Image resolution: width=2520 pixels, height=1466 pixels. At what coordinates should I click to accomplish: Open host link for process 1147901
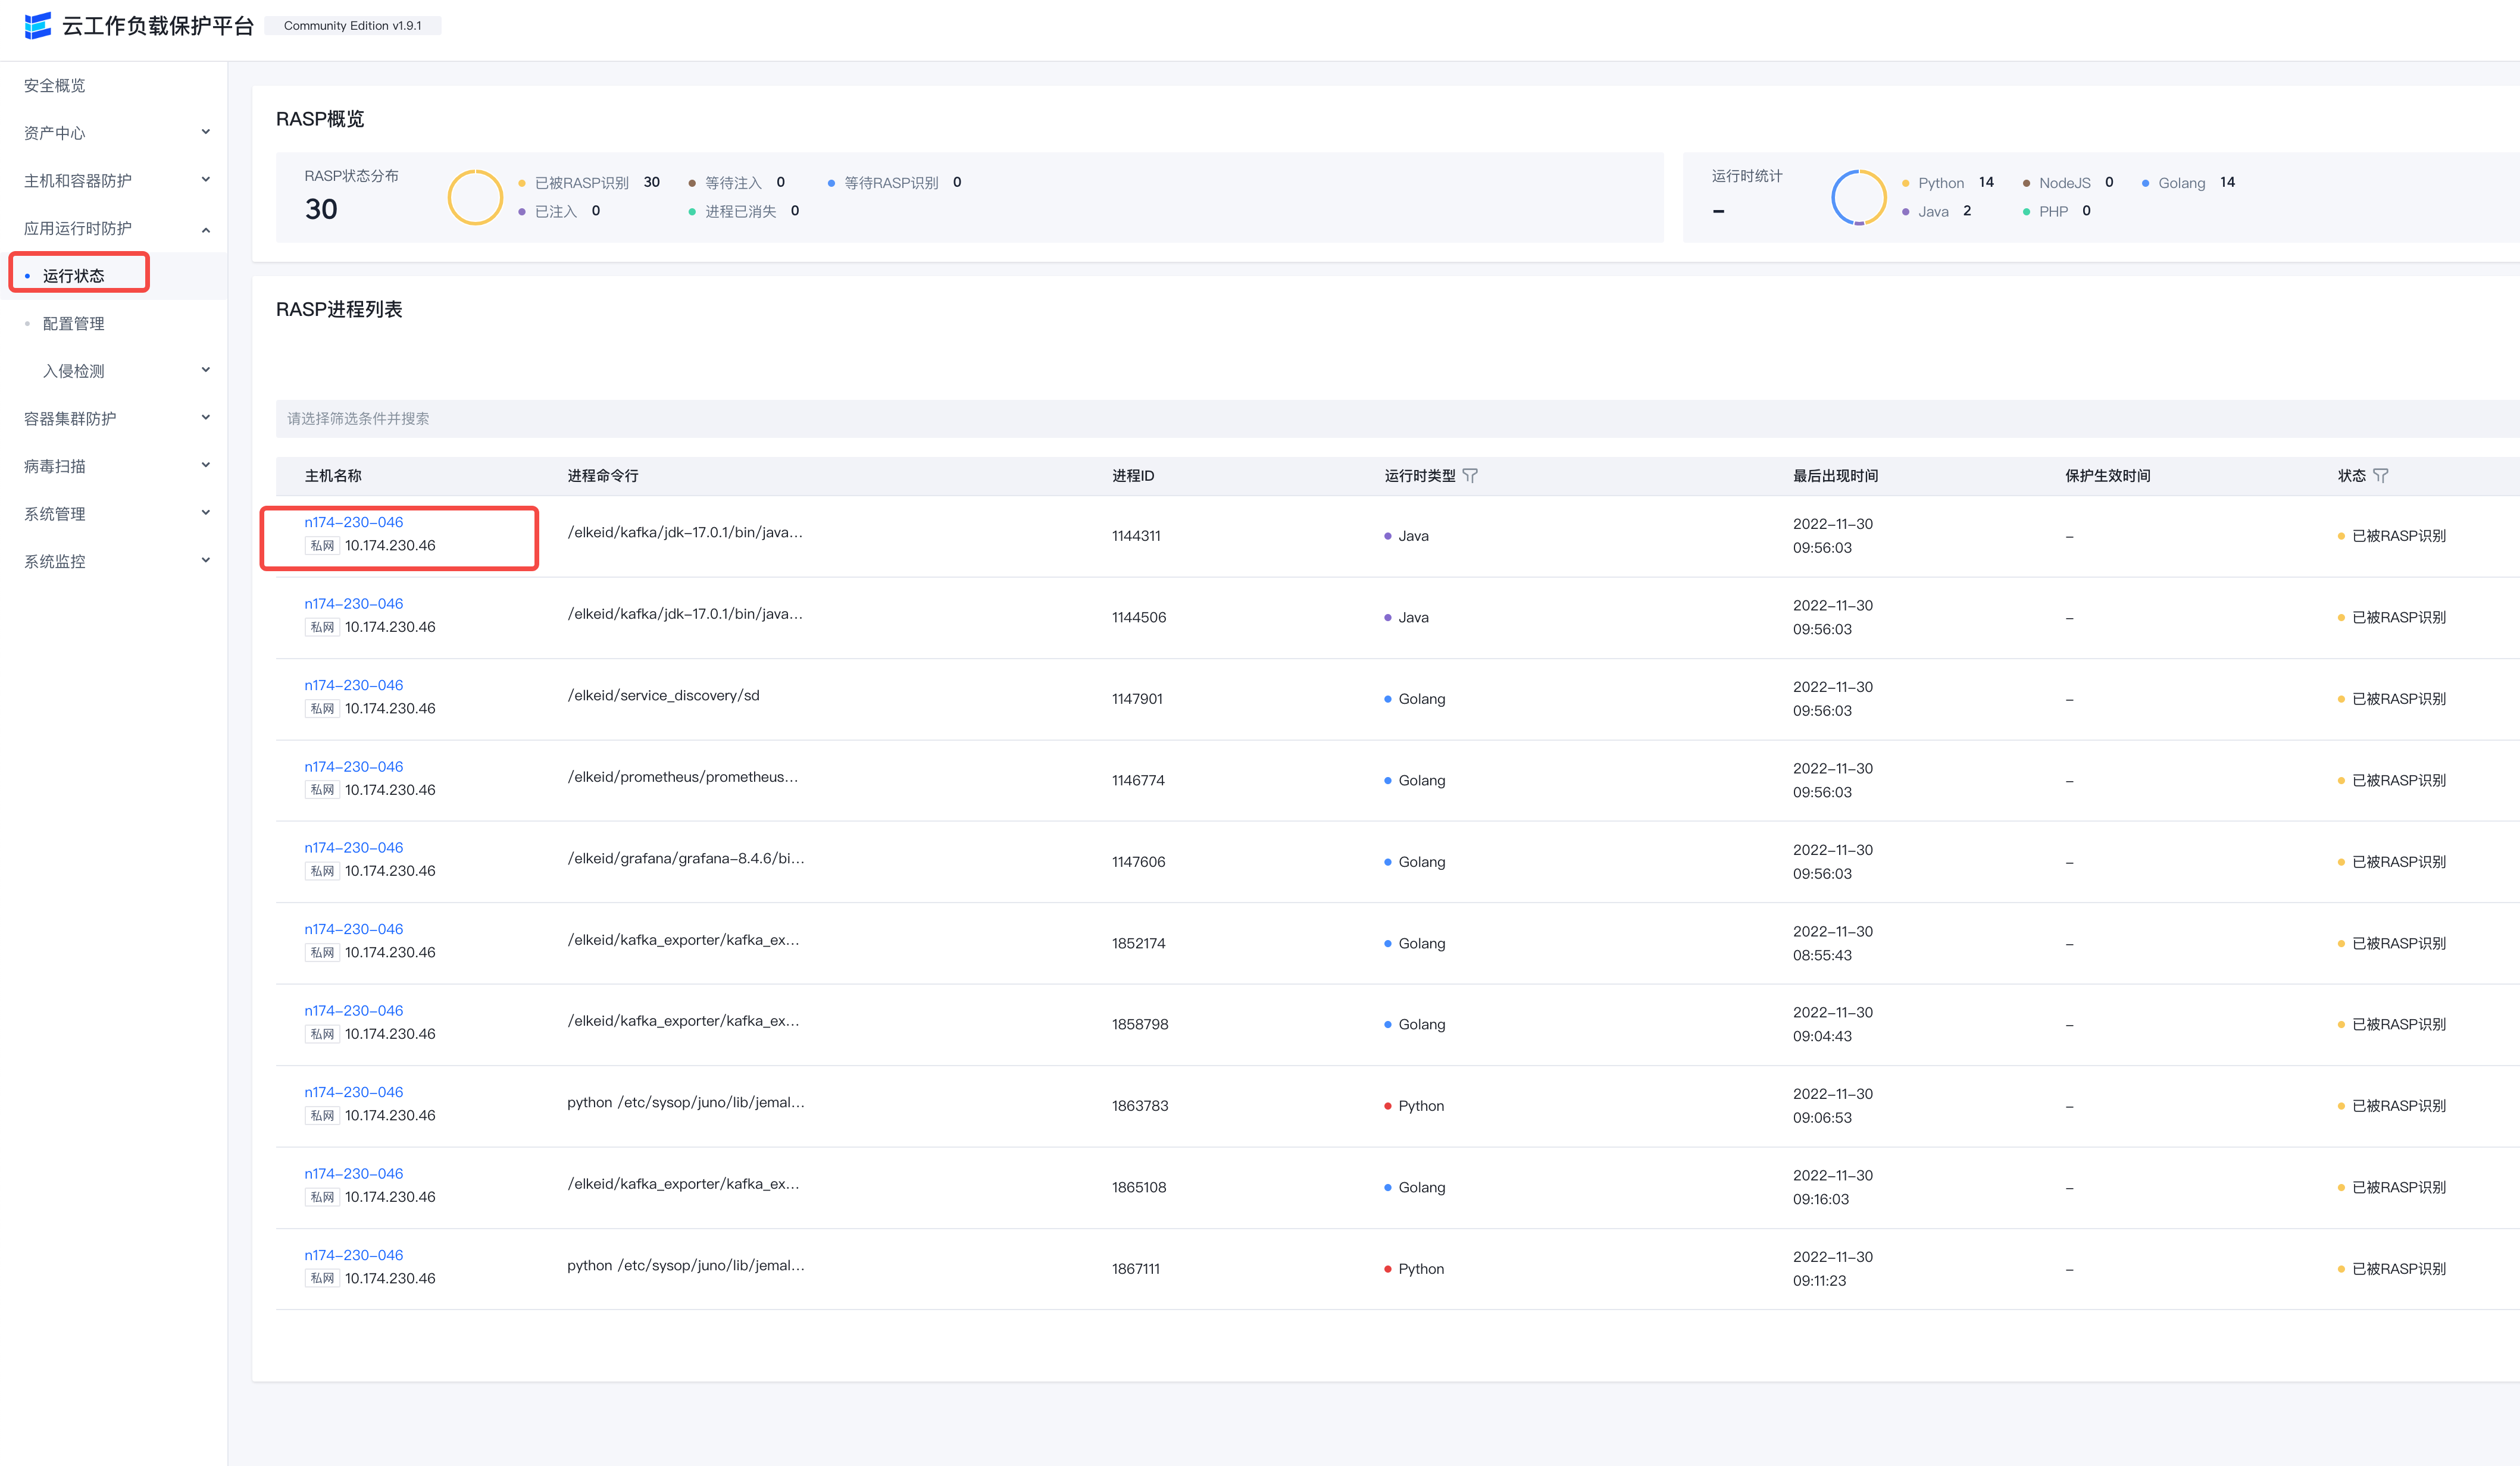point(354,685)
